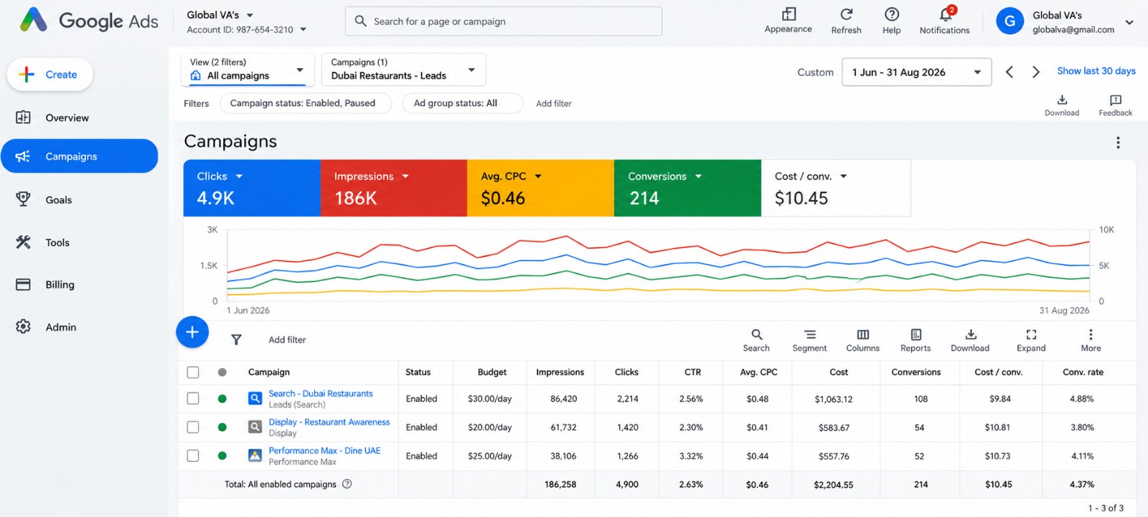Viewport: 1148px width, 517px height.
Task: Open the Avg. CPC metric dropdown
Action: tap(538, 176)
